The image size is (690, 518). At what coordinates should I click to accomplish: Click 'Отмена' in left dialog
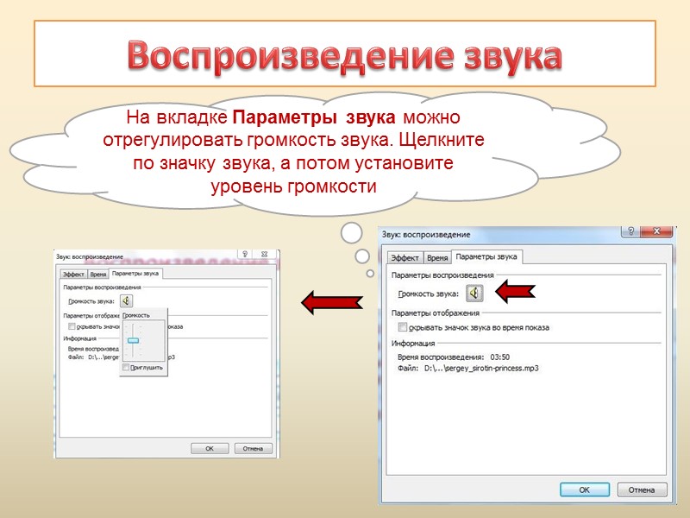pyautogui.click(x=253, y=448)
